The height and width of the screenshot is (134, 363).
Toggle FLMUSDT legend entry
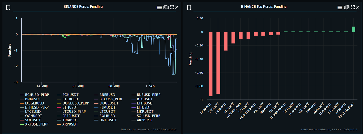point(105,107)
